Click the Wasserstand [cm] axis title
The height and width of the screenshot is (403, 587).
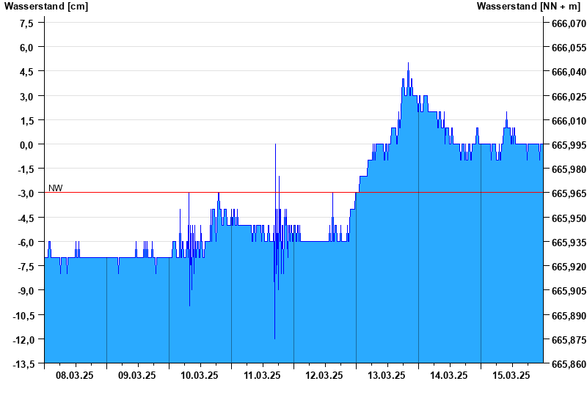click(x=46, y=7)
